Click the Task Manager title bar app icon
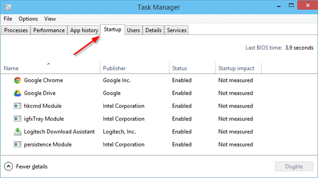This screenshot has width=318, height=178. coord(8,7)
